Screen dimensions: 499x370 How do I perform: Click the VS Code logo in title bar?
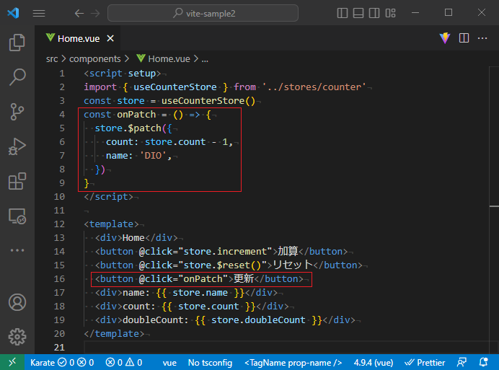coord(13,13)
